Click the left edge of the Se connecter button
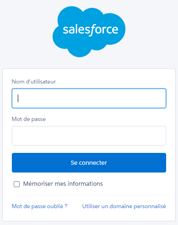 click(15, 162)
